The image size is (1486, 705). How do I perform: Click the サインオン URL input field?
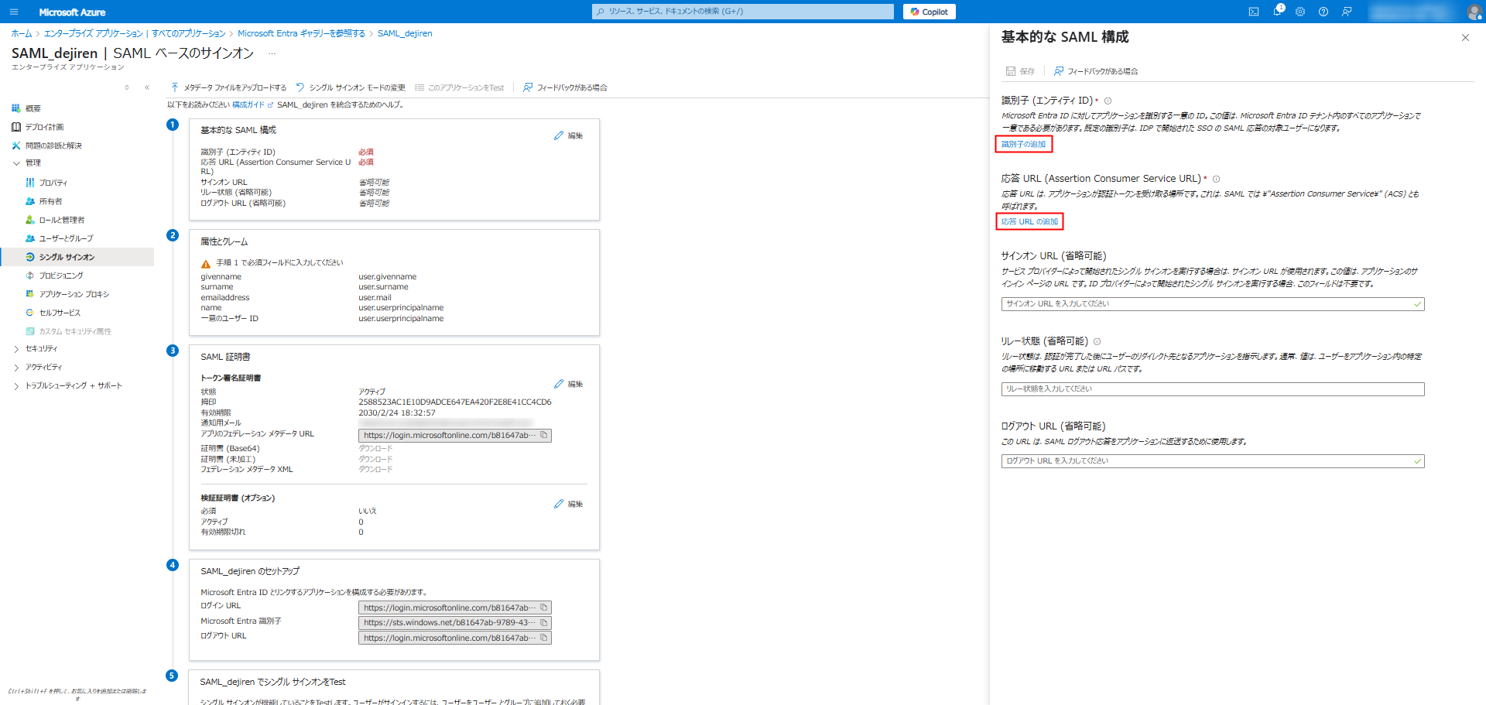click(x=1207, y=304)
